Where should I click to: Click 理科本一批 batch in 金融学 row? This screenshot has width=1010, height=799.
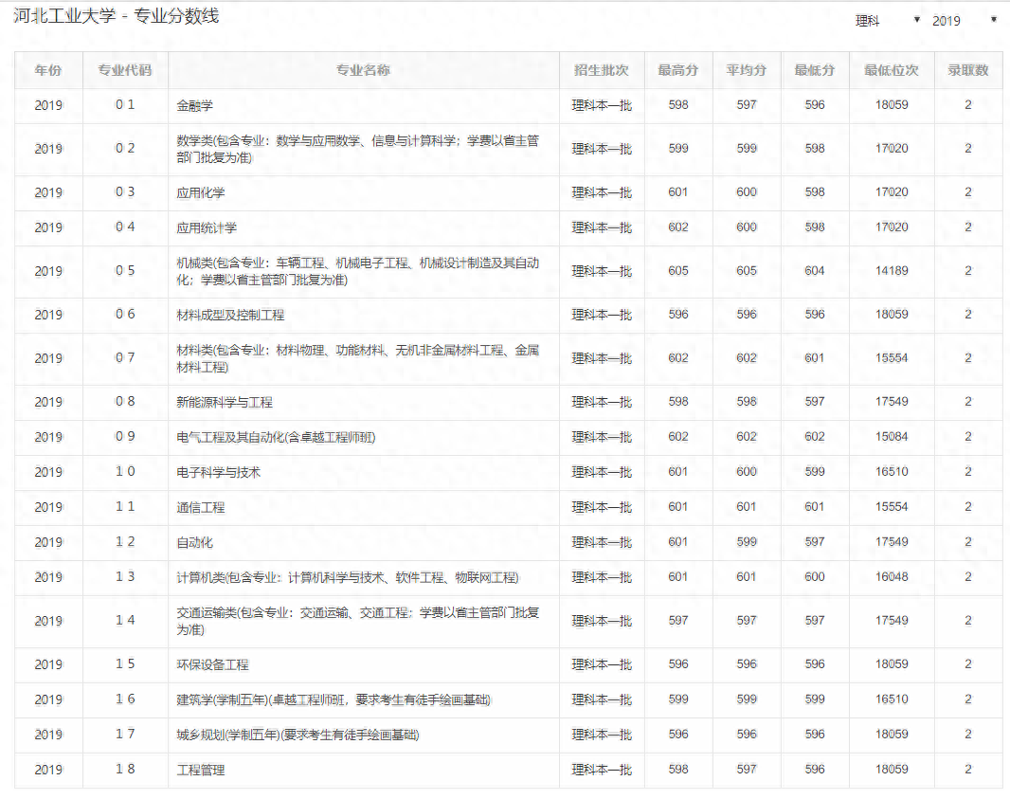[x=602, y=105]
